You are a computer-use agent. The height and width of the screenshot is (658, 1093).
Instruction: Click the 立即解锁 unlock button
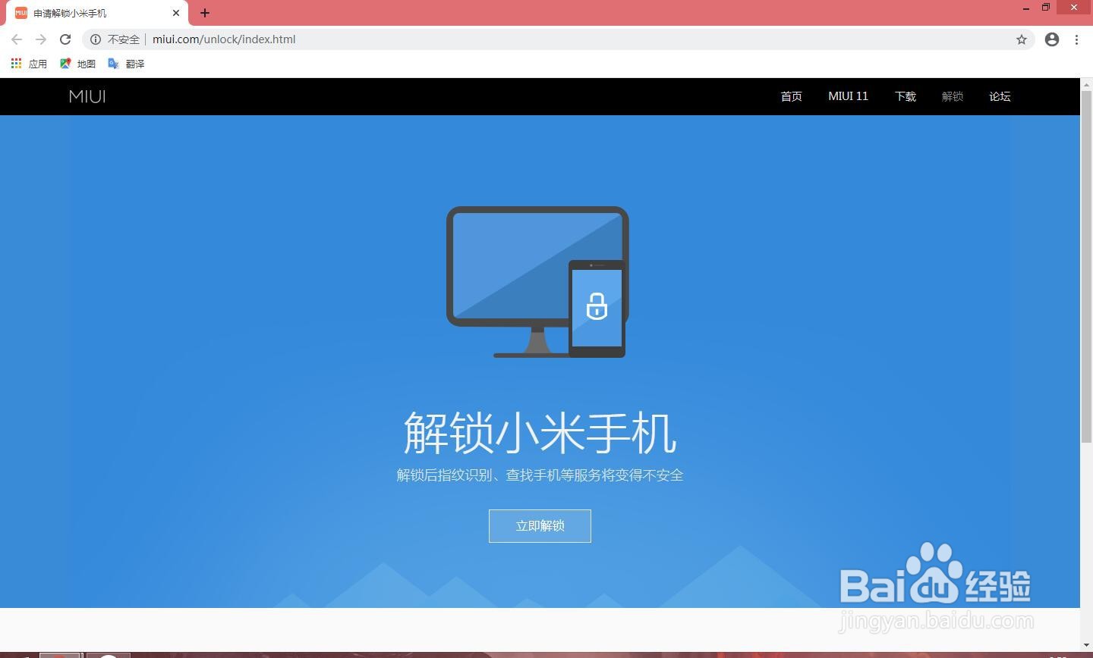[x=539, y=525]
